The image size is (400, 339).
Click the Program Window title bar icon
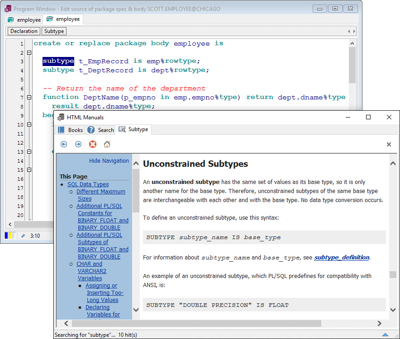(x=8, y=9)
